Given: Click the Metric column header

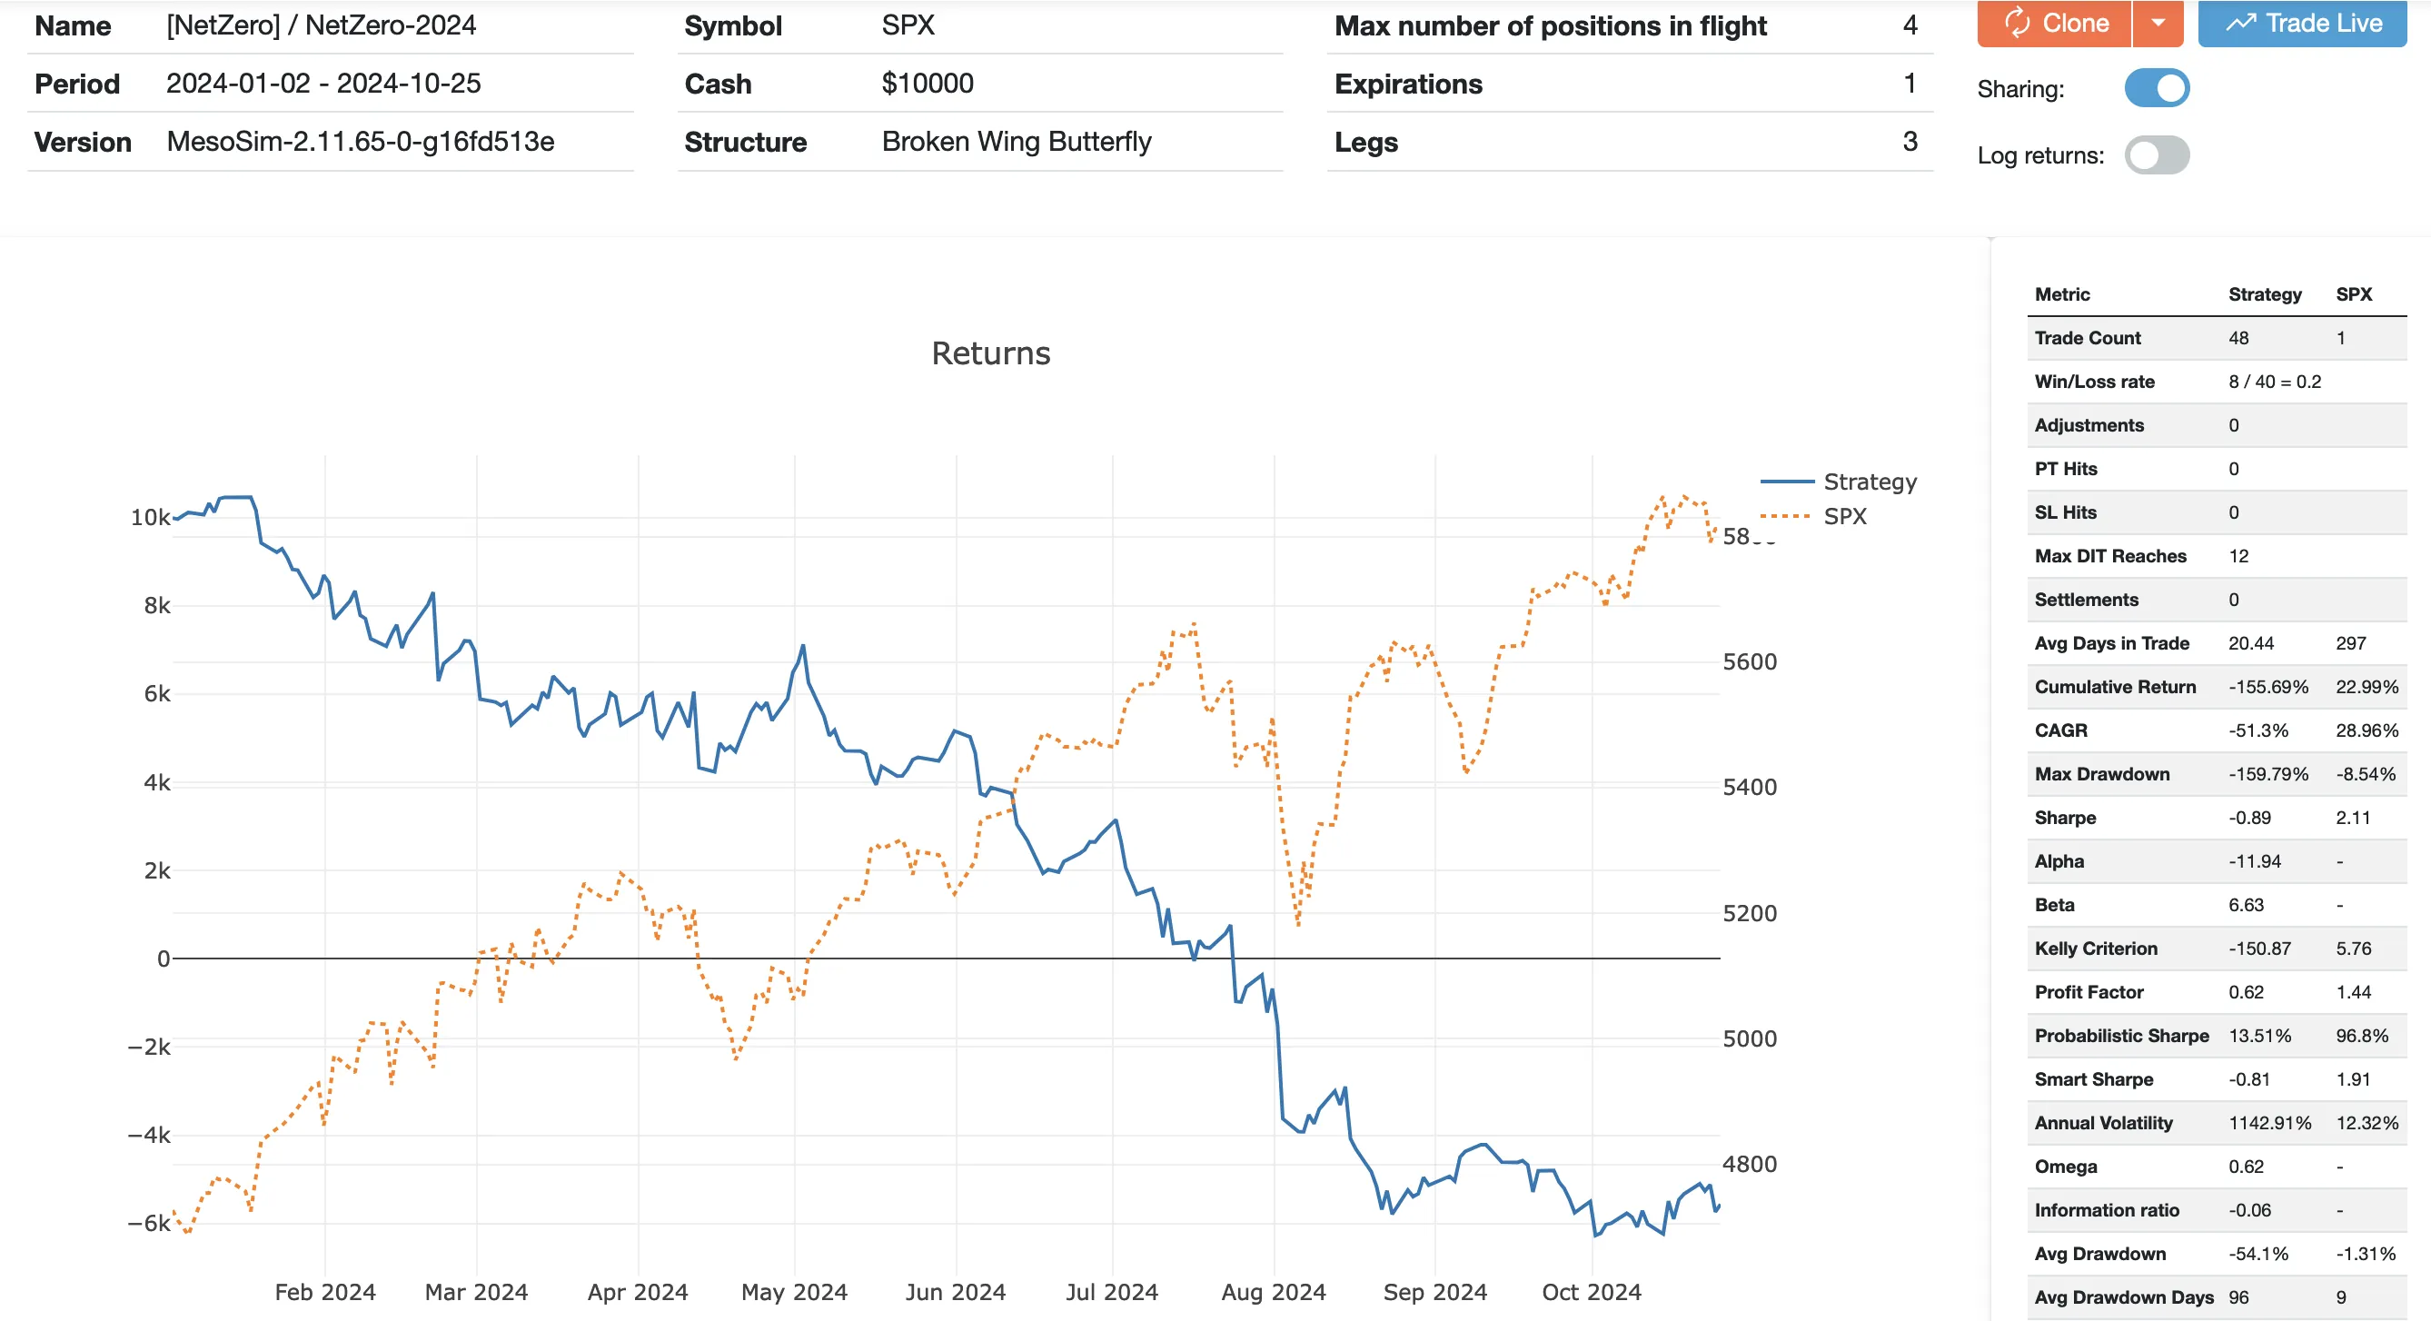Looking at the screenshot, I should tap(2062, 294).
